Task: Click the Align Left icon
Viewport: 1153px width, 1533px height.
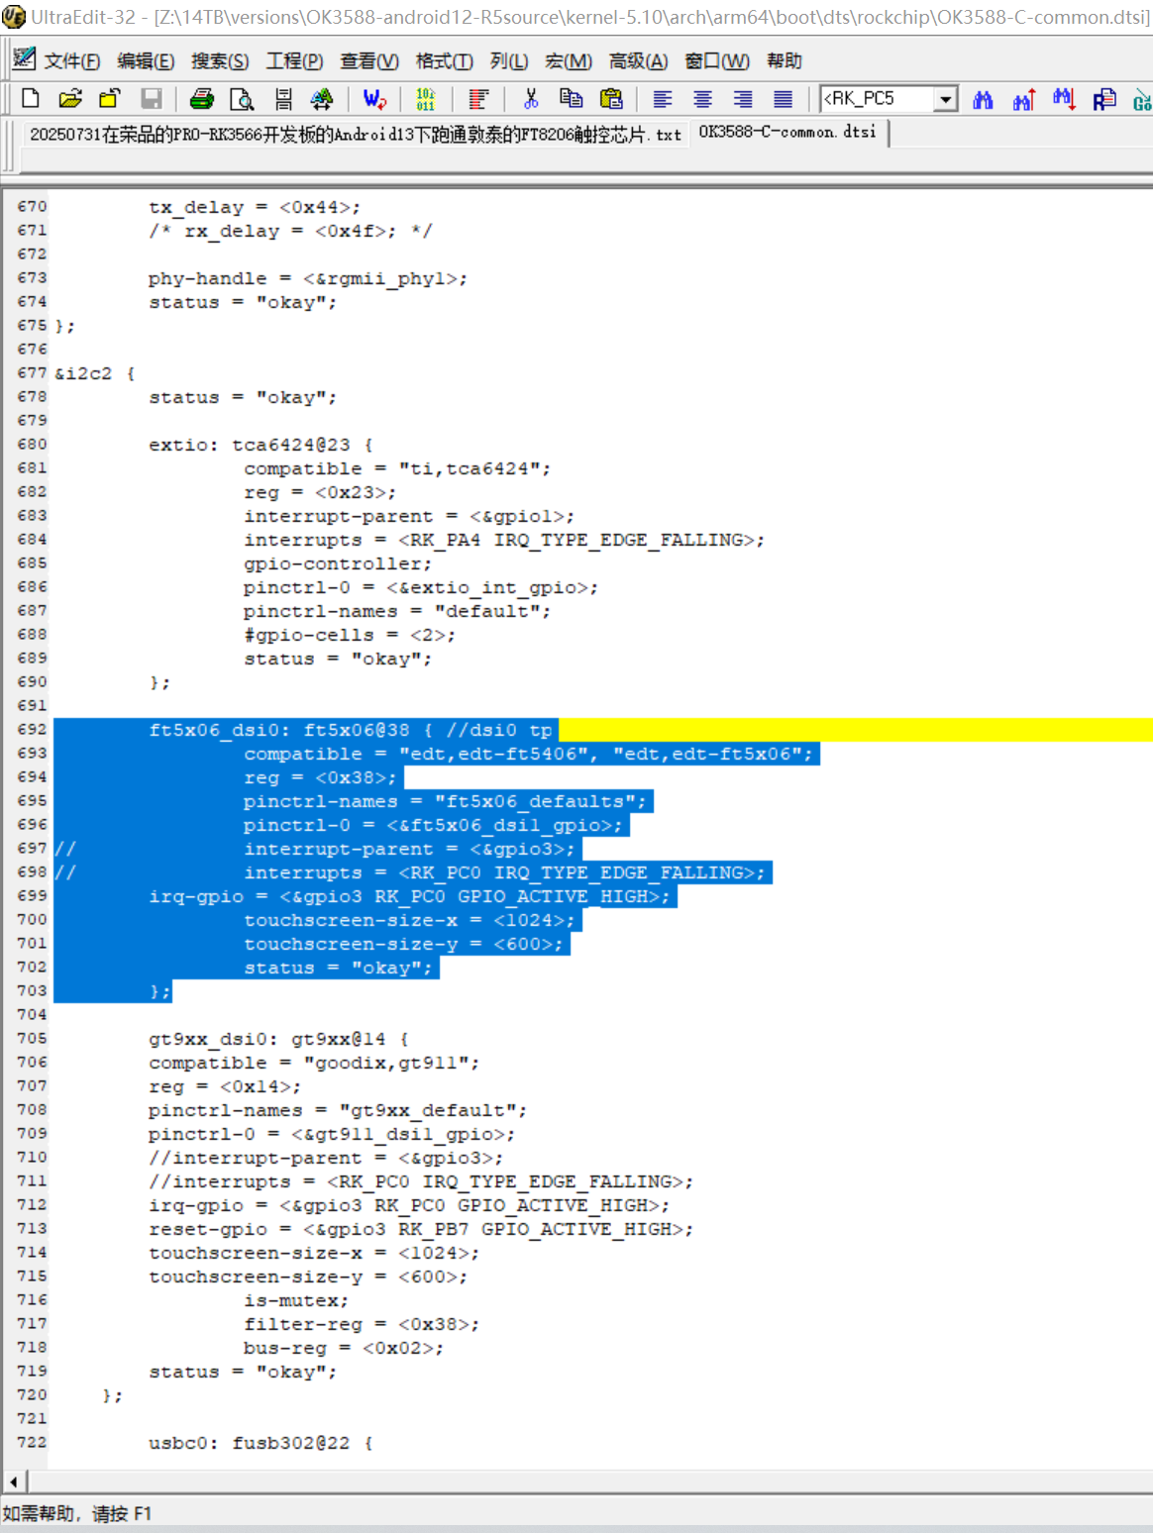Action: tap(663, 98)
